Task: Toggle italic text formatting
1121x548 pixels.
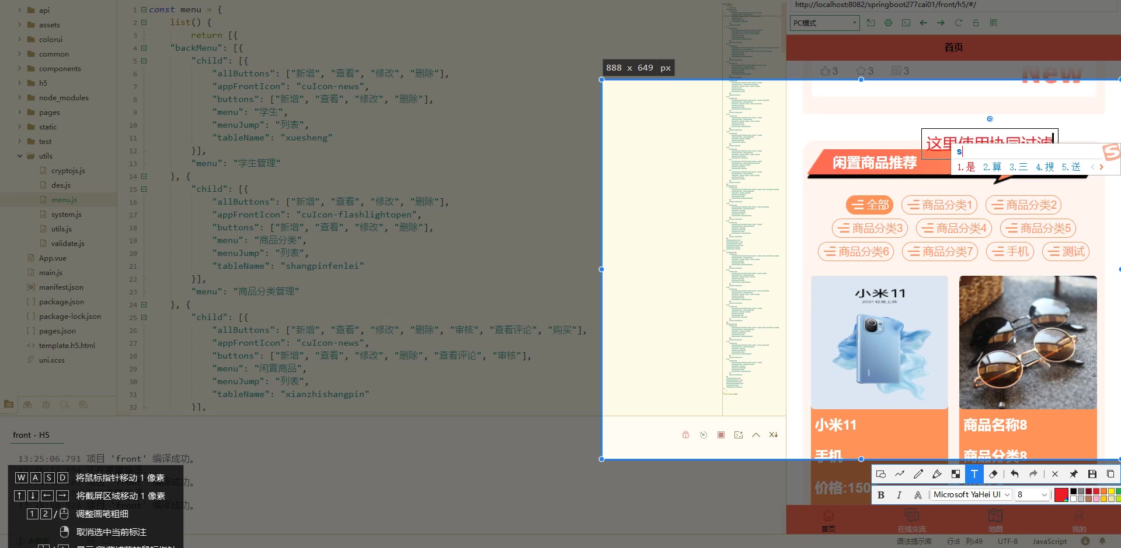Action: [x=899, y=495]
